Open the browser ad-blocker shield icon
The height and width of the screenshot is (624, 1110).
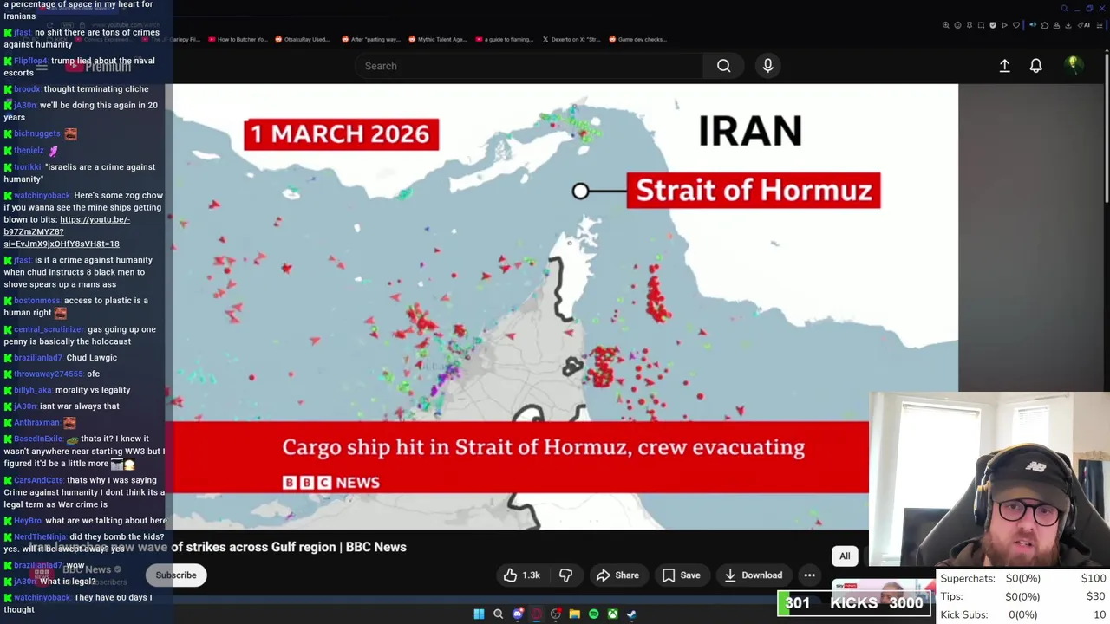point(993,25)
